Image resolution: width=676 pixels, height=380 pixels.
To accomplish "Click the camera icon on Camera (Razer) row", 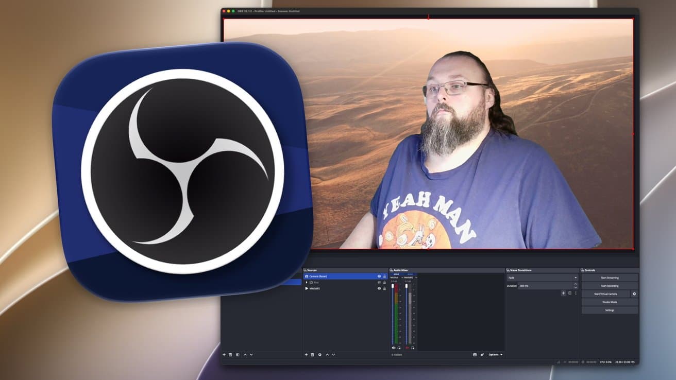I will 307,277.
